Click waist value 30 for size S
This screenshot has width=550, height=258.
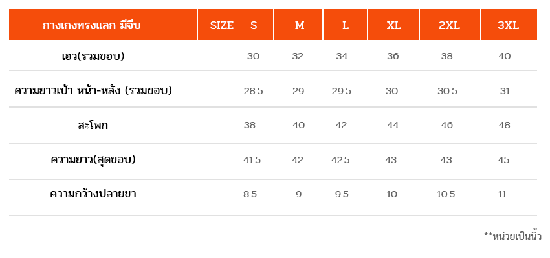[253, 56]
